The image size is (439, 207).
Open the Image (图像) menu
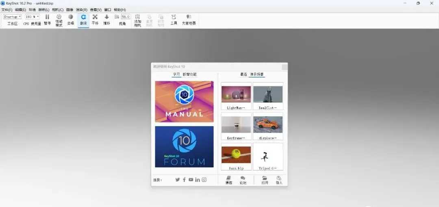[x=70, y=9]
